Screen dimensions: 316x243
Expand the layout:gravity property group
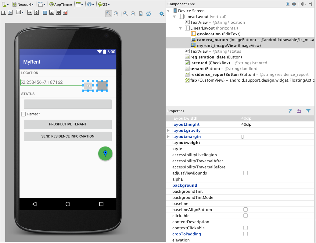pos(169,131)
